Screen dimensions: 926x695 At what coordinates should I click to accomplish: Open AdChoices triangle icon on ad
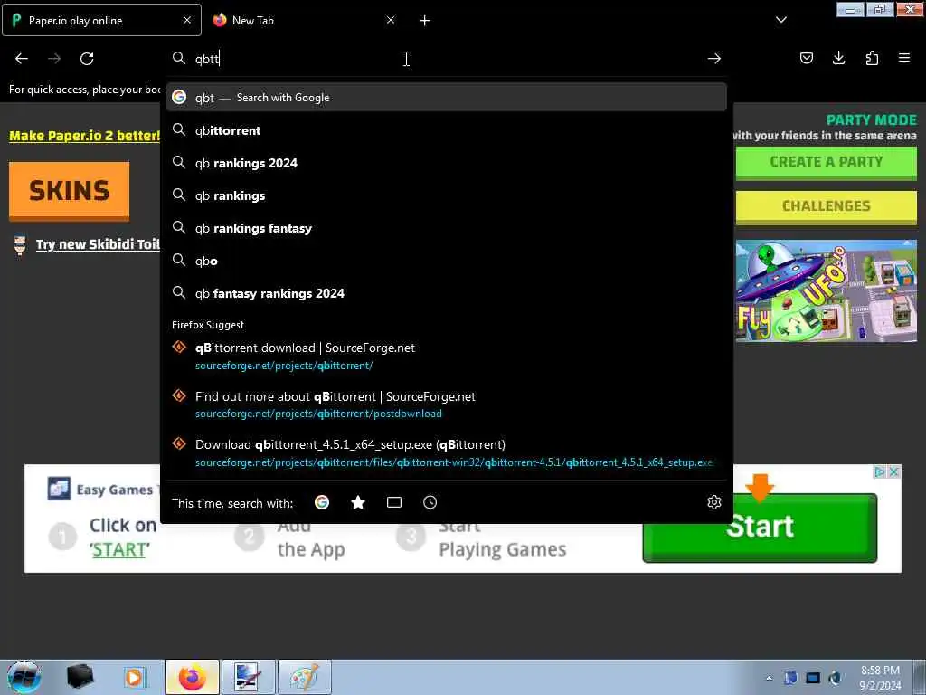tap(880, 471)
